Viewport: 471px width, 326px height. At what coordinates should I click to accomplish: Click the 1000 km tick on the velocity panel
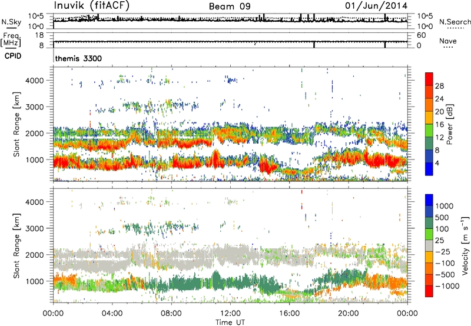point(34,281)
